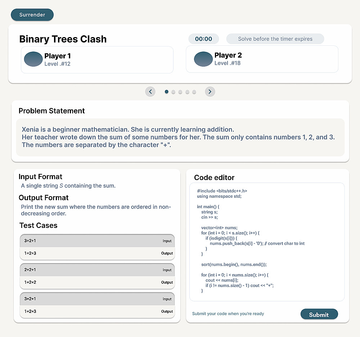The height and width of the screenshot is (337, 360).
Task: Click the 'Solve before the timer expires' pill
Action: click(275, 39)
